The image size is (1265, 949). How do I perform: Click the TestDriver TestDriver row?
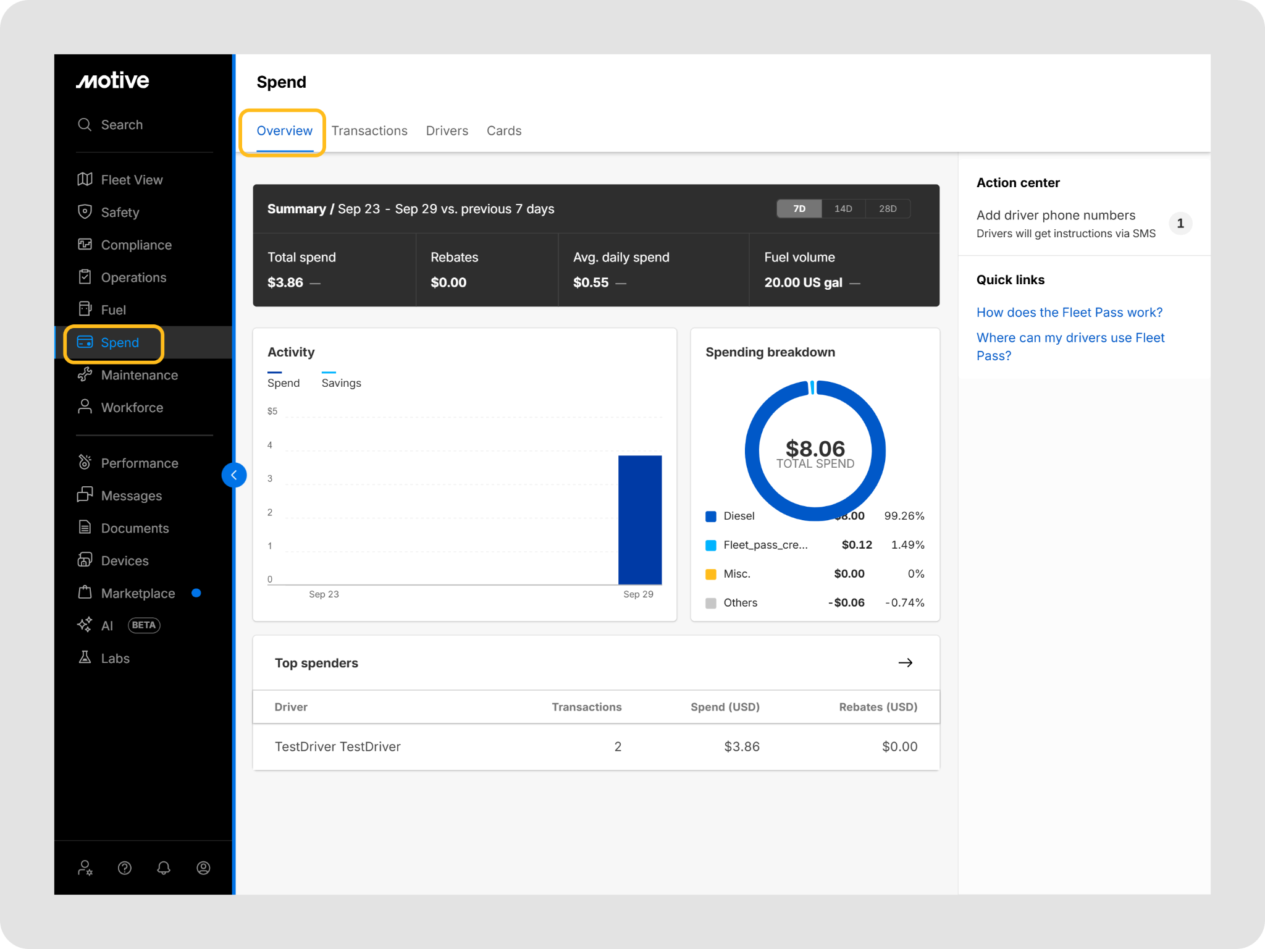coord(596,747)
